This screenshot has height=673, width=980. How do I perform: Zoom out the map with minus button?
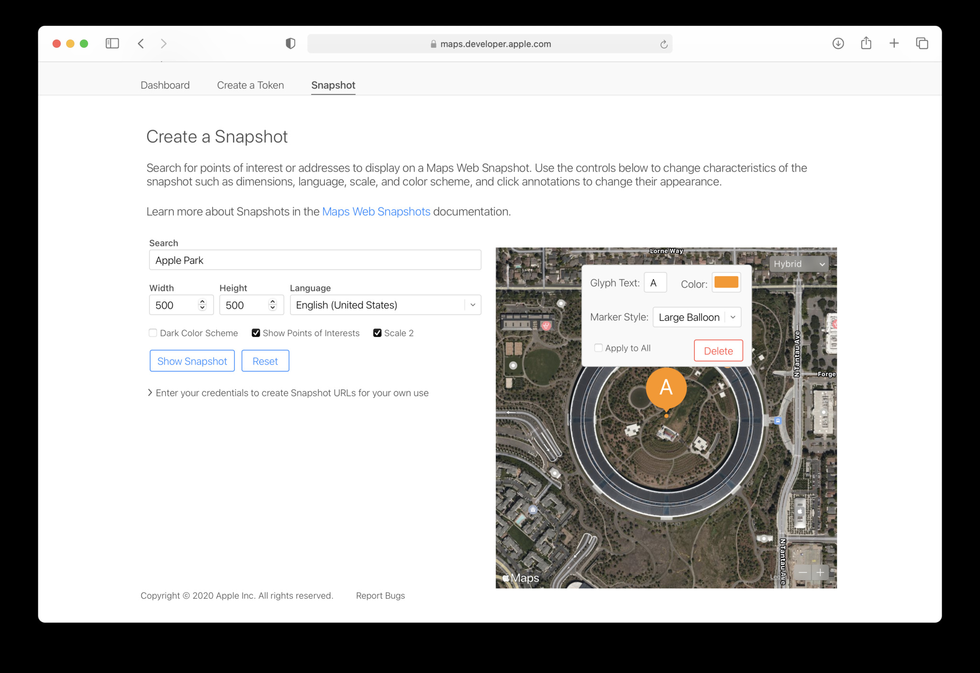(x=803, y=572)
